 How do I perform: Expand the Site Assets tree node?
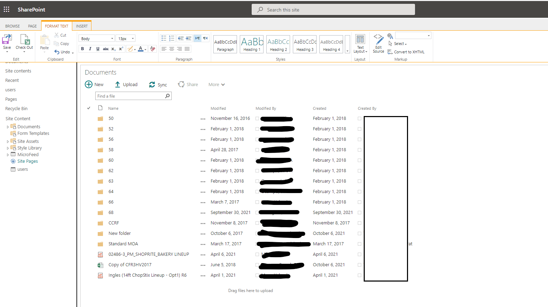[8, 141]
